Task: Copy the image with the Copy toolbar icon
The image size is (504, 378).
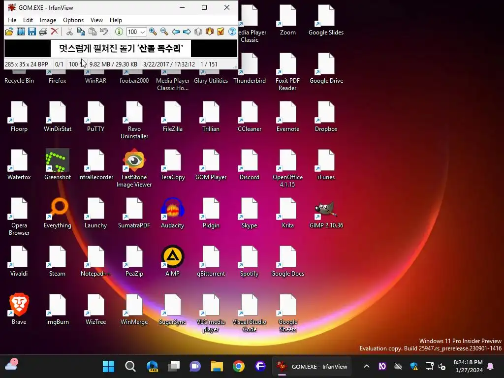Action: click(81, 31)
